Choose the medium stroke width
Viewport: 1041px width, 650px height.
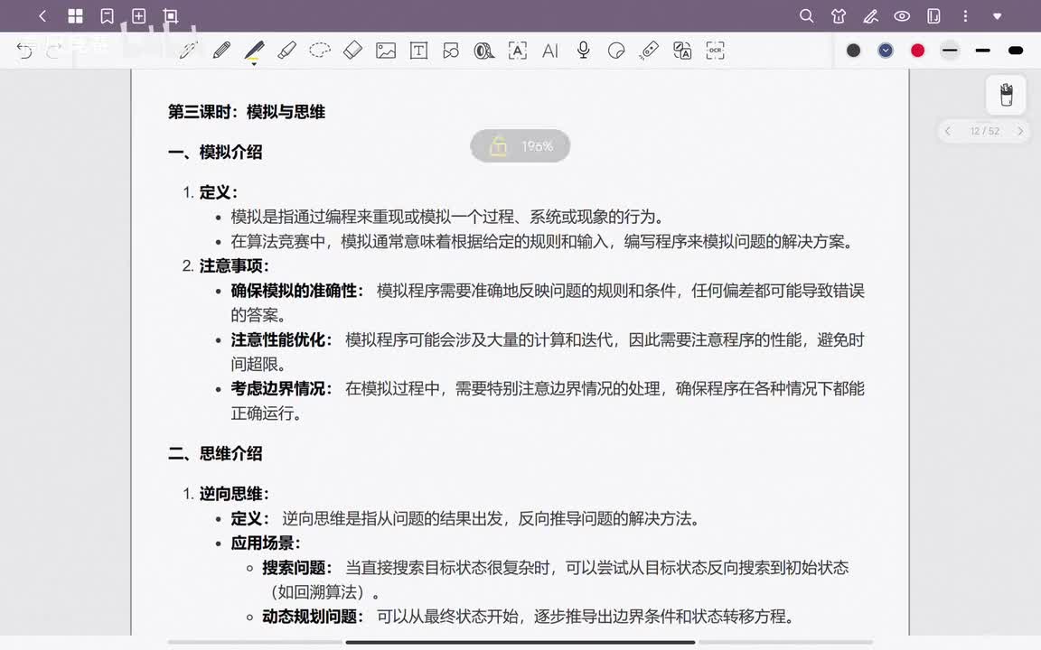(982, 51)
